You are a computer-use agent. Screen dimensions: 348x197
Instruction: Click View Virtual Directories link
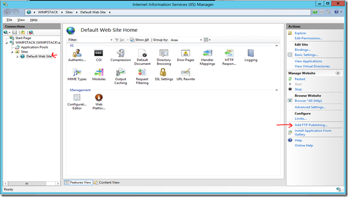(x=312, y=66)
